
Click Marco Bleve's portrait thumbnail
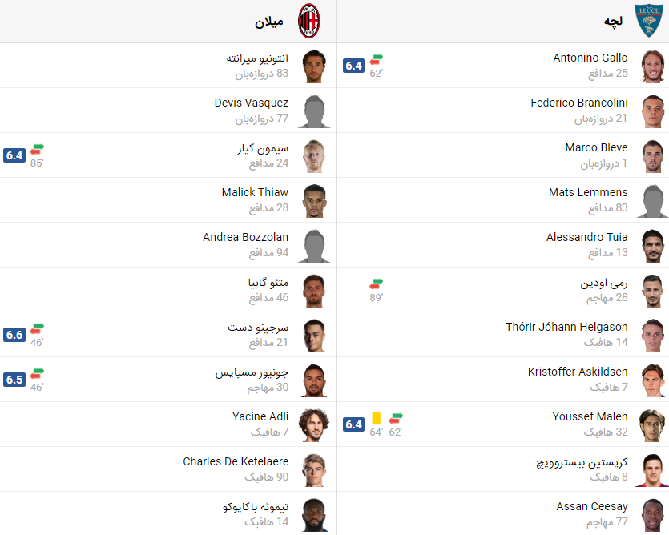(652, 156)
